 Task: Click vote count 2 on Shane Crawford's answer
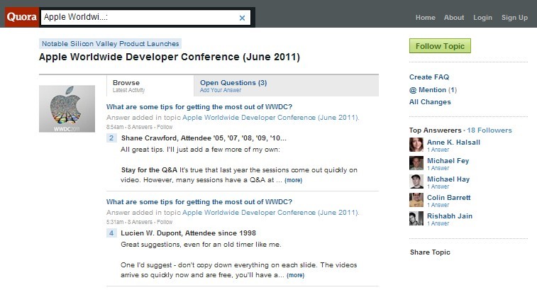click(x=111, y=138)
